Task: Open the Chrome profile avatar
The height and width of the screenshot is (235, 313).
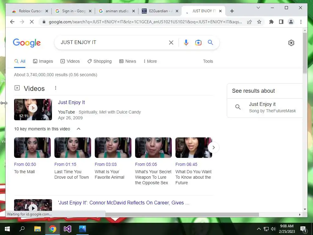Action: tap(291, 22)
